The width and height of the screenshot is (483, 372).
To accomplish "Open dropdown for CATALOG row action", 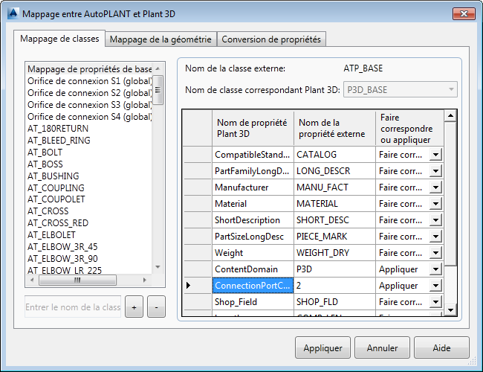I will coord(436,154).
